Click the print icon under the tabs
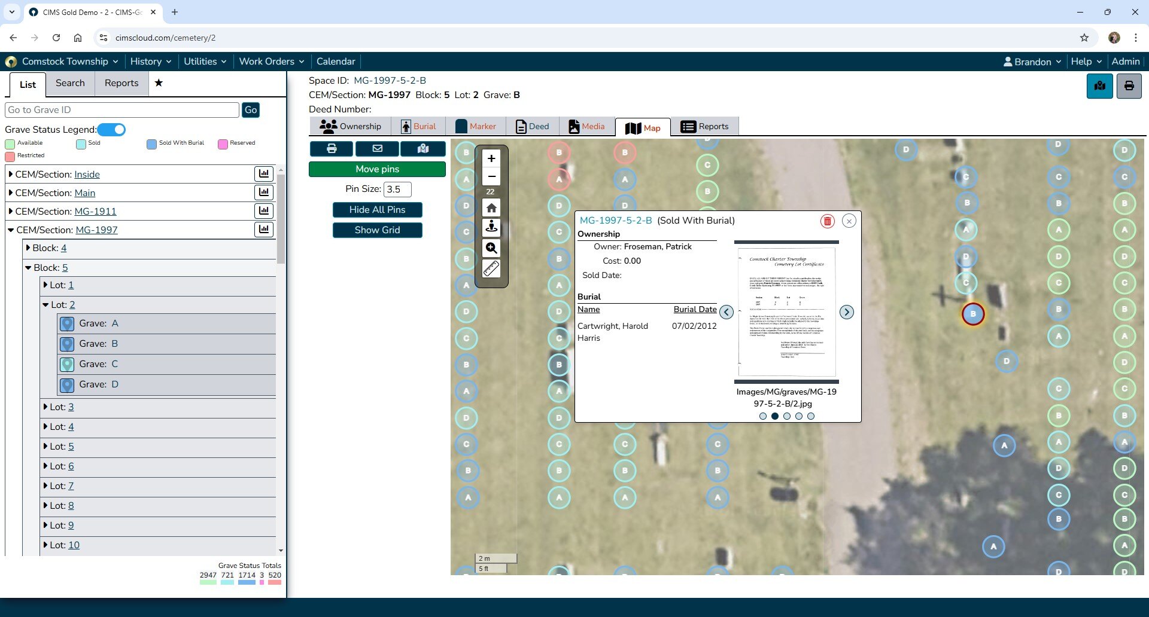This screenshot has height=617, width=1149. (x=332, y=148)
